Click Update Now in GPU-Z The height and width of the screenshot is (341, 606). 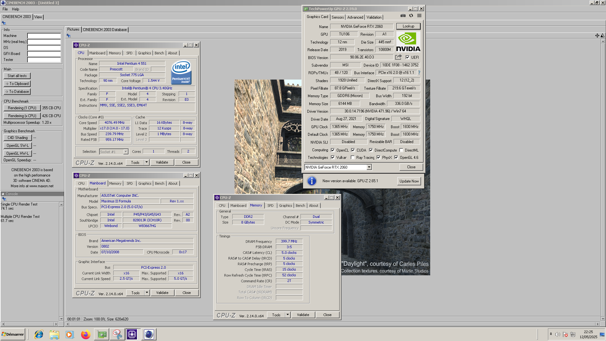pyautogui.click(x=409, y=181)
